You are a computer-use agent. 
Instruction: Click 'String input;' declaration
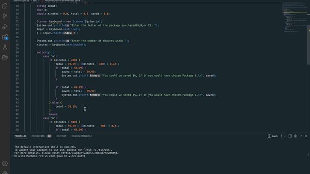point(46,6)
